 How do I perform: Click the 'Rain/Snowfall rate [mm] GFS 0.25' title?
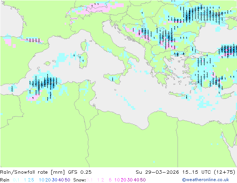pyautogui.click(x=46, y=172)
